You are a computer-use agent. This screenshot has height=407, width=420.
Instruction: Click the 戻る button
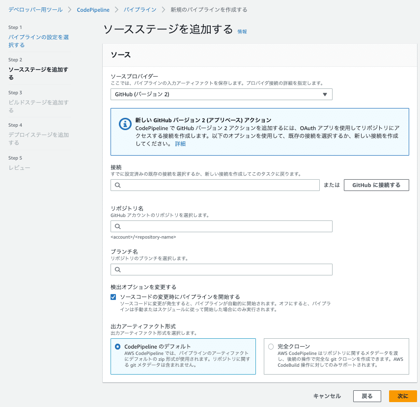[x=367, y=396]
